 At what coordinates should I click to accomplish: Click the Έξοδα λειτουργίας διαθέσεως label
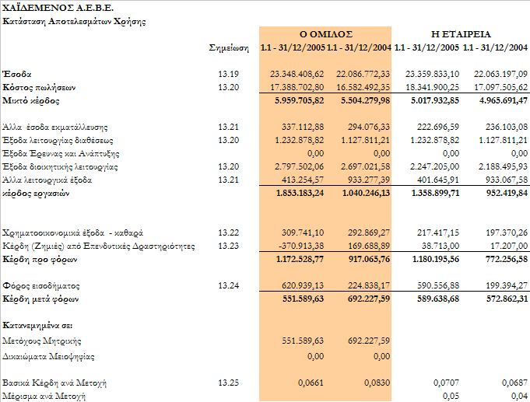pyautogui.click(x=58, y=140)
